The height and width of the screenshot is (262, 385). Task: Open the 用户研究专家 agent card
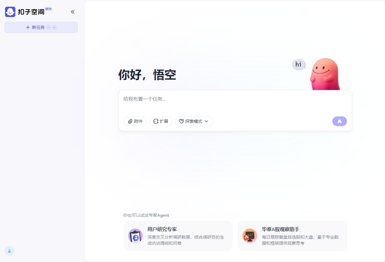tap(178, 236)
